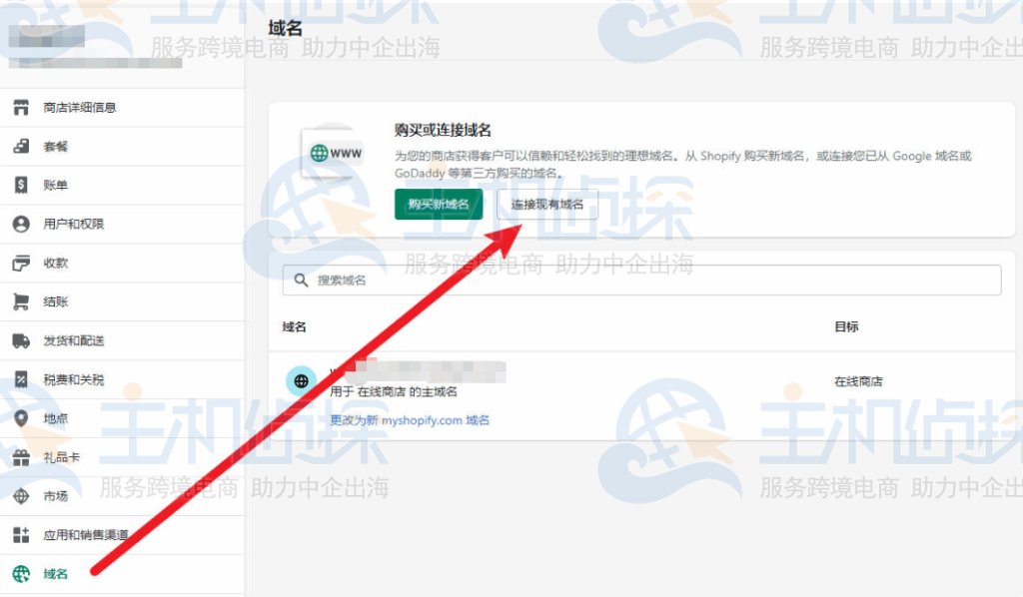Select the 域名 sidebar entry
Viewport: 1023px width, 597px height.
point(54,574)
